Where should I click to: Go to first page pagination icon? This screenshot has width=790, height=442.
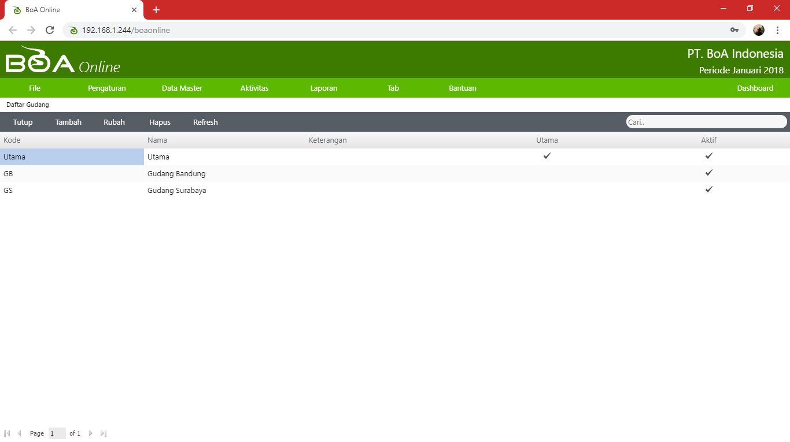coord(7,433)
